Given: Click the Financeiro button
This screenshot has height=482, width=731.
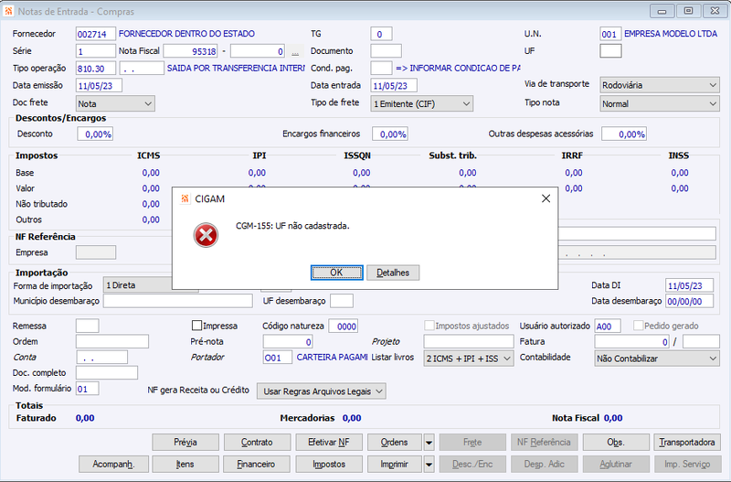Looking at the screenshot, I should click(x=258, y=465).
